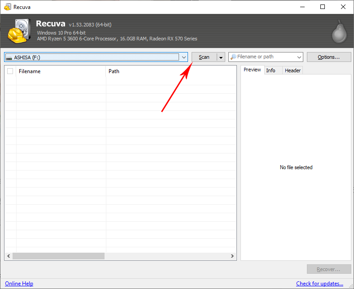Screen dimensions: 354x289
Task: Follow the Check for updates link
Action: [319, 283]
